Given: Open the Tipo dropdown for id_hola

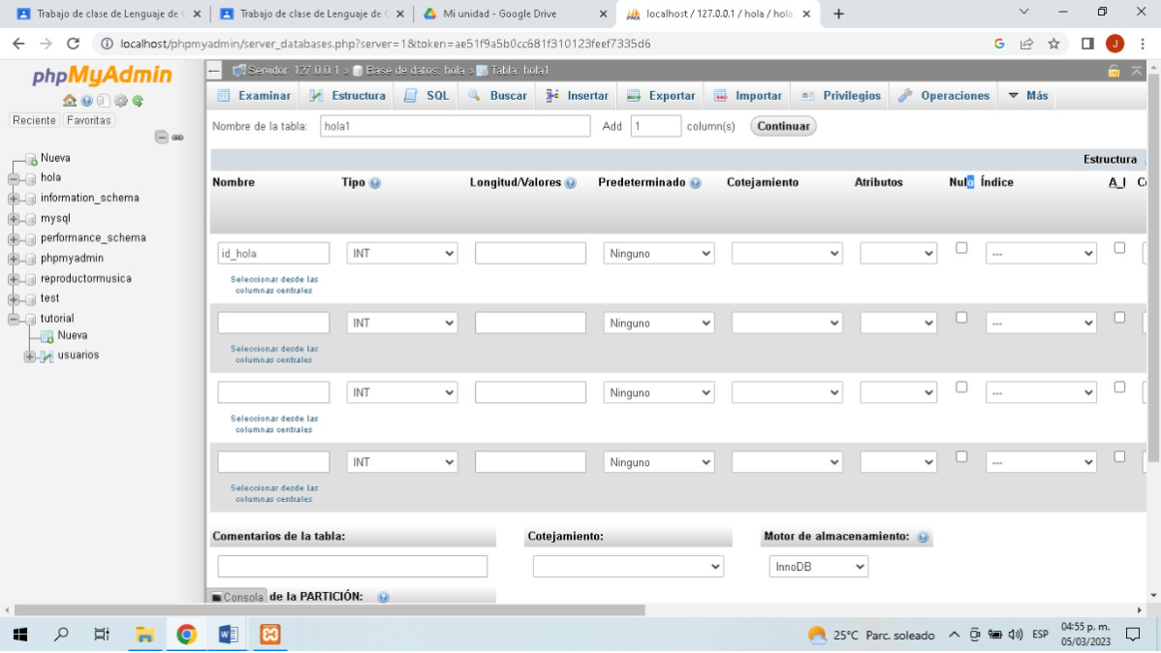Looking at the screenshot, I should (x=401, y=253).
